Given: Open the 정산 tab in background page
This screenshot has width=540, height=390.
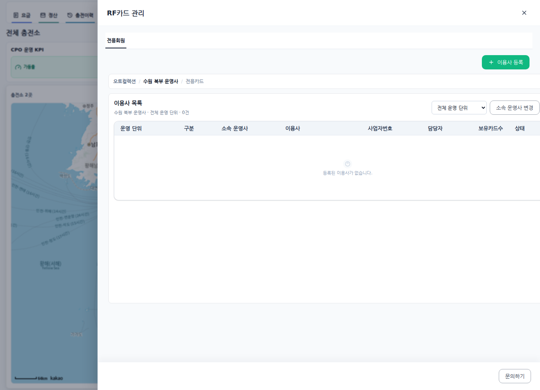Looking at the screenshot, I should point(49,15).
